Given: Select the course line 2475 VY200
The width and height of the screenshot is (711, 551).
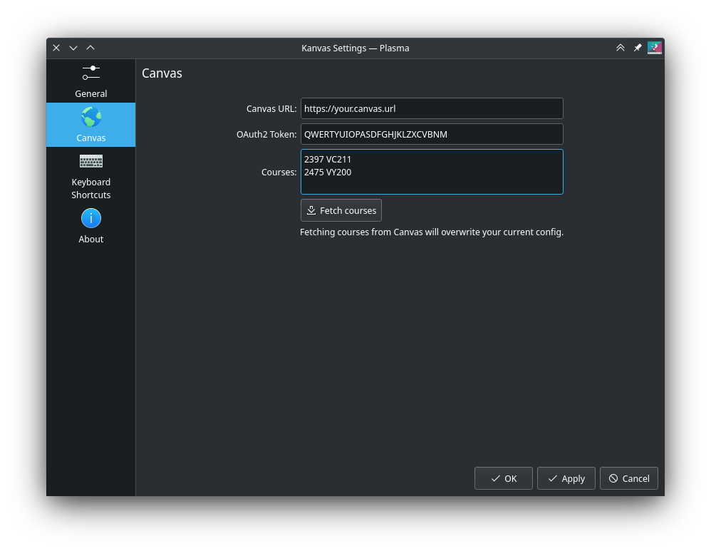Looking at the screenshot, I should click(x=328, y=172).
